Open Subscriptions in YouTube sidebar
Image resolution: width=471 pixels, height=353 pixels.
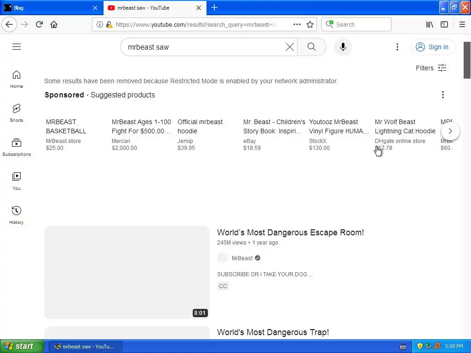17,148
